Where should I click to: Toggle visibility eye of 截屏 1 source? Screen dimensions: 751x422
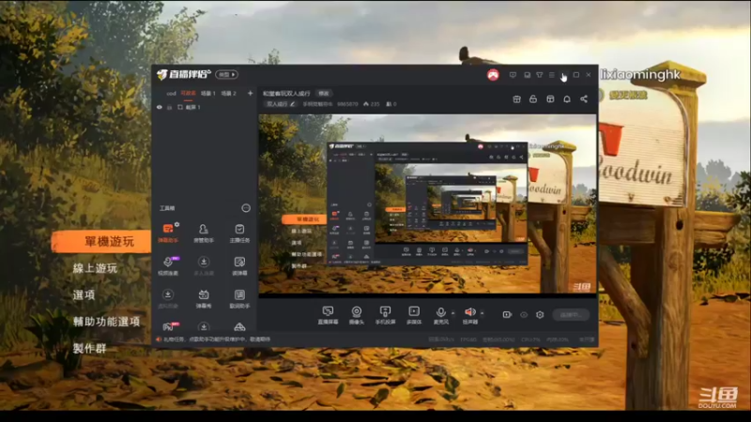(x=160, y=107)
